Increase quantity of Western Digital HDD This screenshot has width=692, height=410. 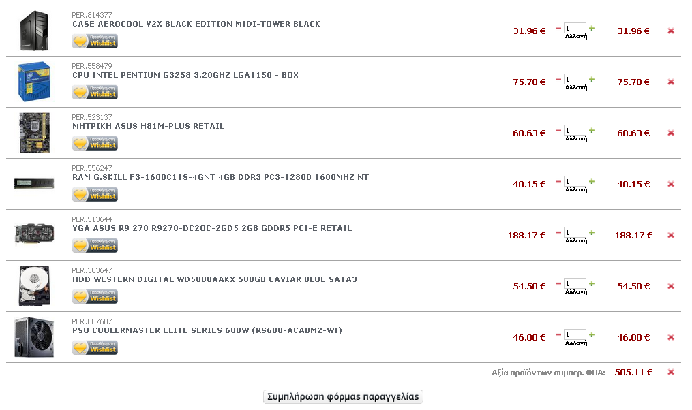coord(592,283)
